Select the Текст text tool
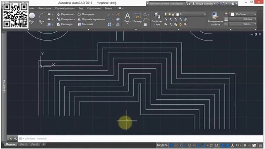Screen dimensions: 265x149 coord(128,17)
